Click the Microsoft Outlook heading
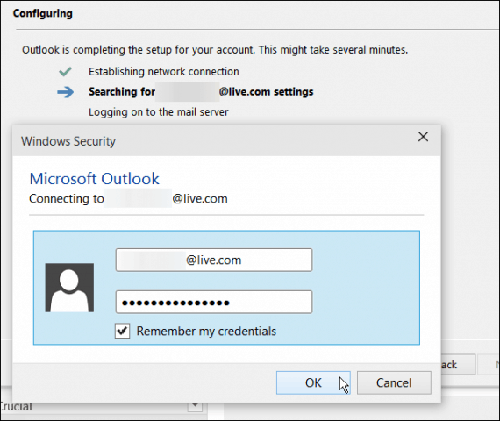 (95, 179)
